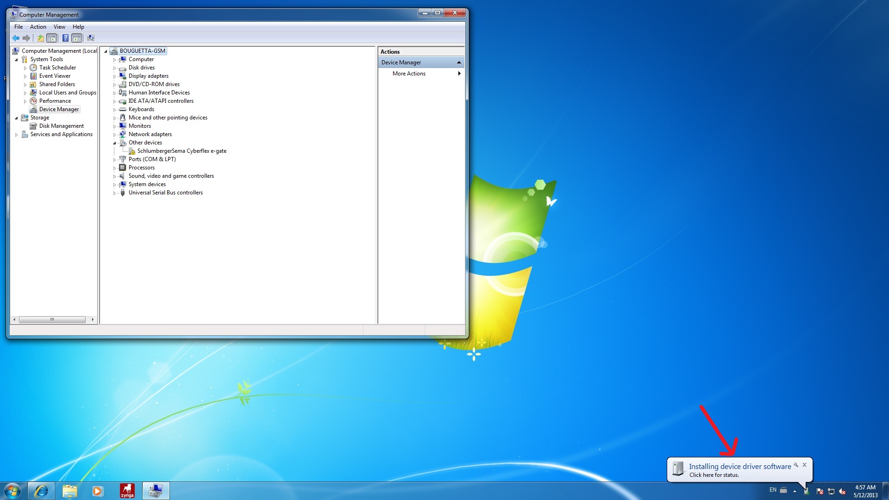Expand the Display adapters category
Screen dimensions: 889x500
tap(114, 76)
